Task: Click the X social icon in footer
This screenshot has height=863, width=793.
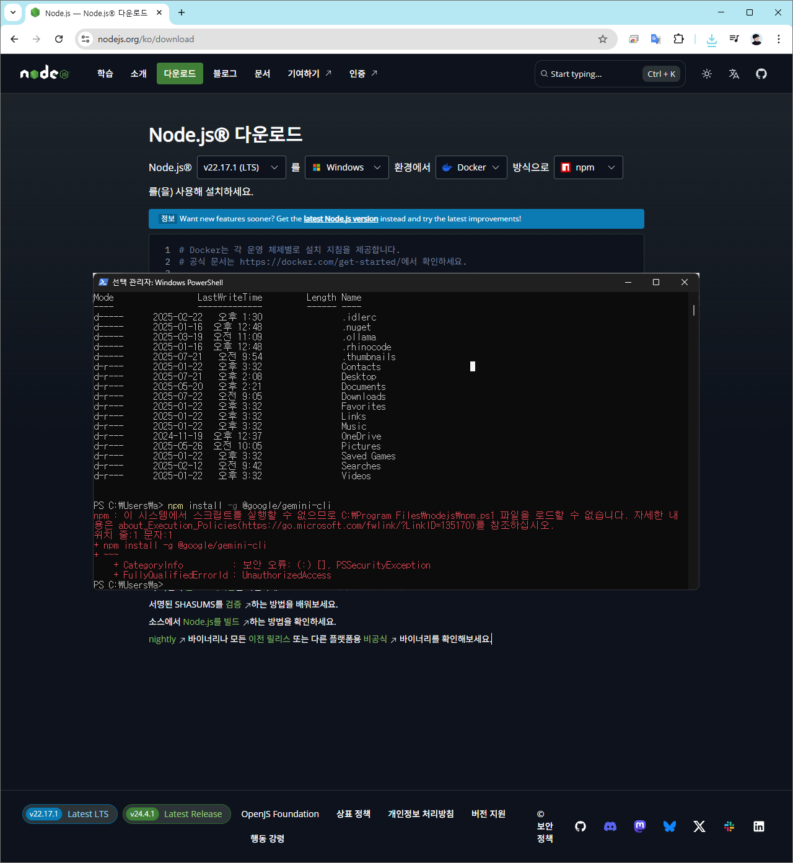Action: point(699,826)
